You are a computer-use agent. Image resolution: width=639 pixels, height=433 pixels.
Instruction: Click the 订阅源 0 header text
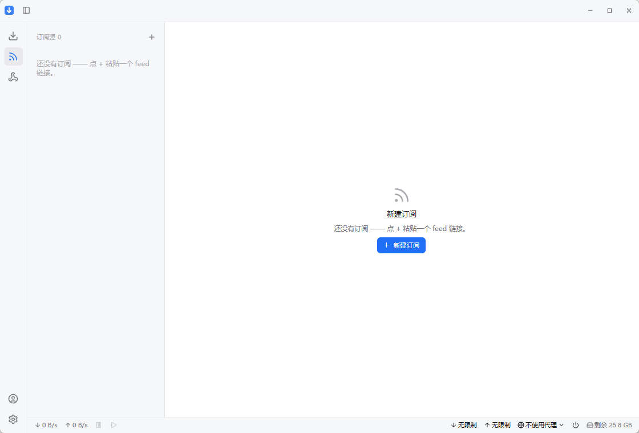coord(49,37)
